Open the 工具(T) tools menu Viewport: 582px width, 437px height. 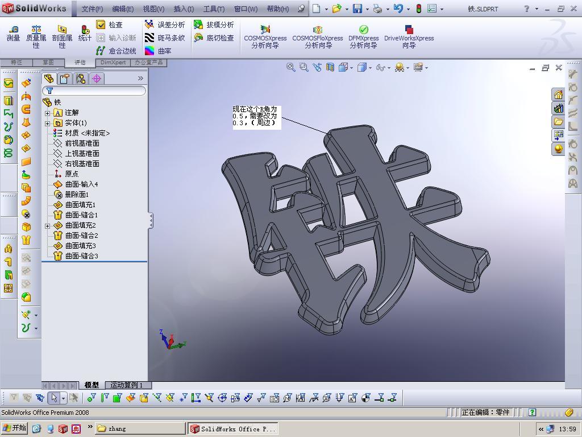[214, 9]
